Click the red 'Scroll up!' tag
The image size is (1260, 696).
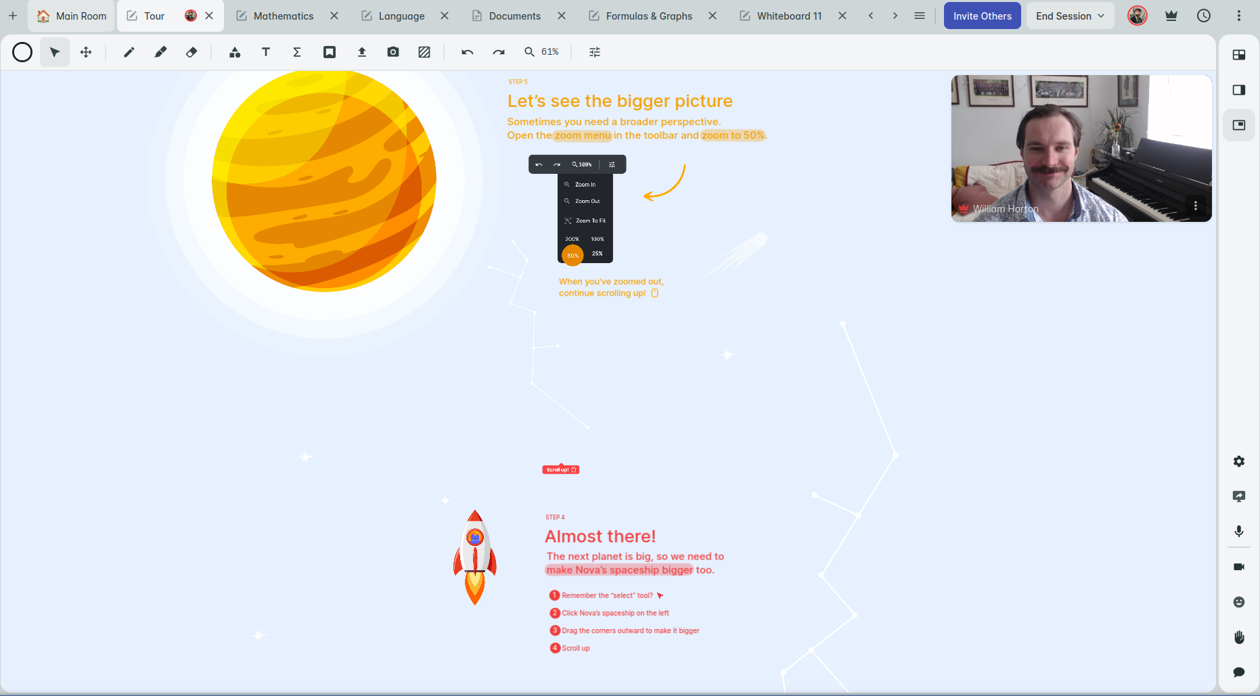(561, 469)
